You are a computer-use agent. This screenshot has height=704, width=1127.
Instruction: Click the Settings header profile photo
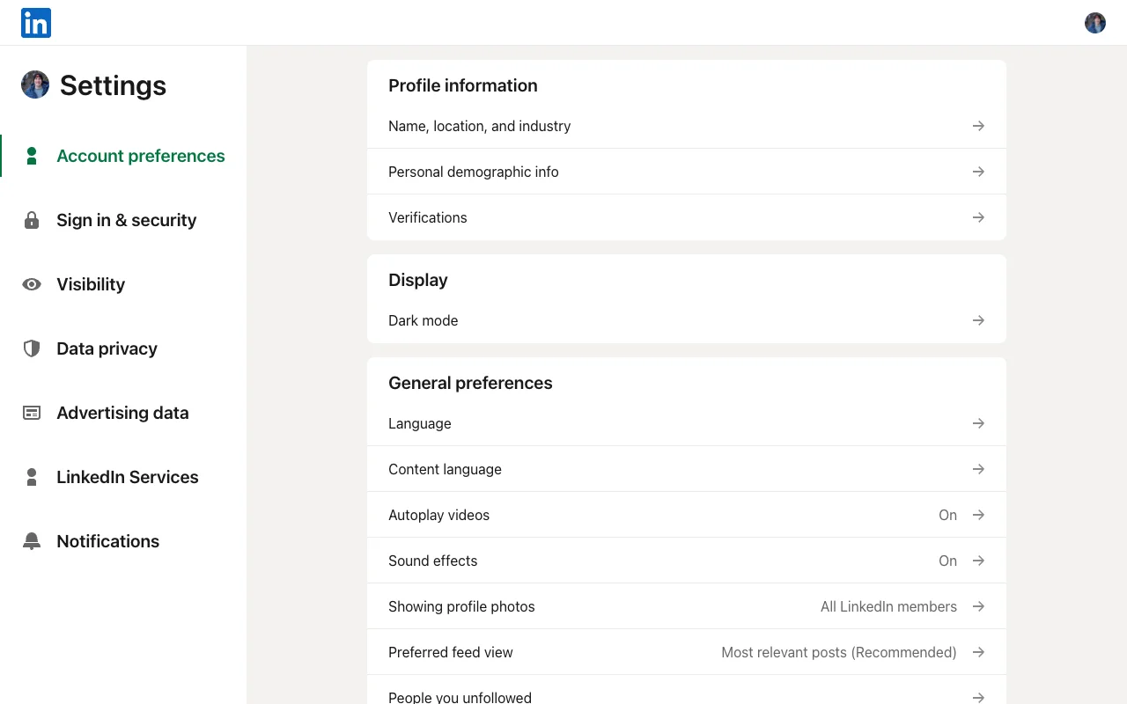coord(35,84)
